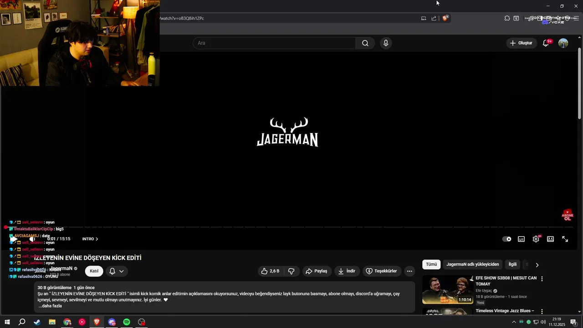Select the İlgili filter chip
Screen dimensions: 583x328
pyautogui.click(x=513, y=264)
